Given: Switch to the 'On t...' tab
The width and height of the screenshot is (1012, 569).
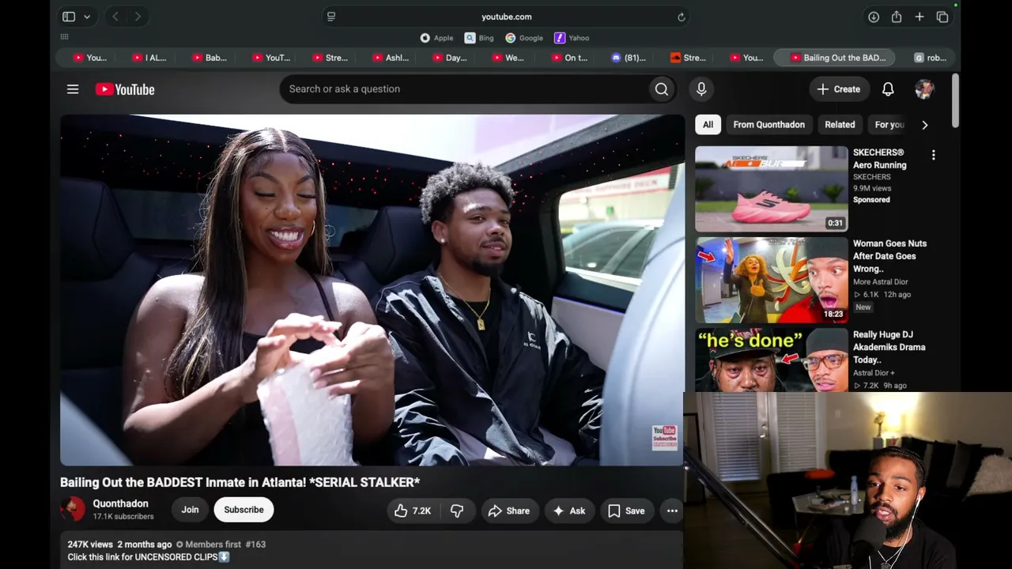Looking at the screenshot, I should point(571,58).
